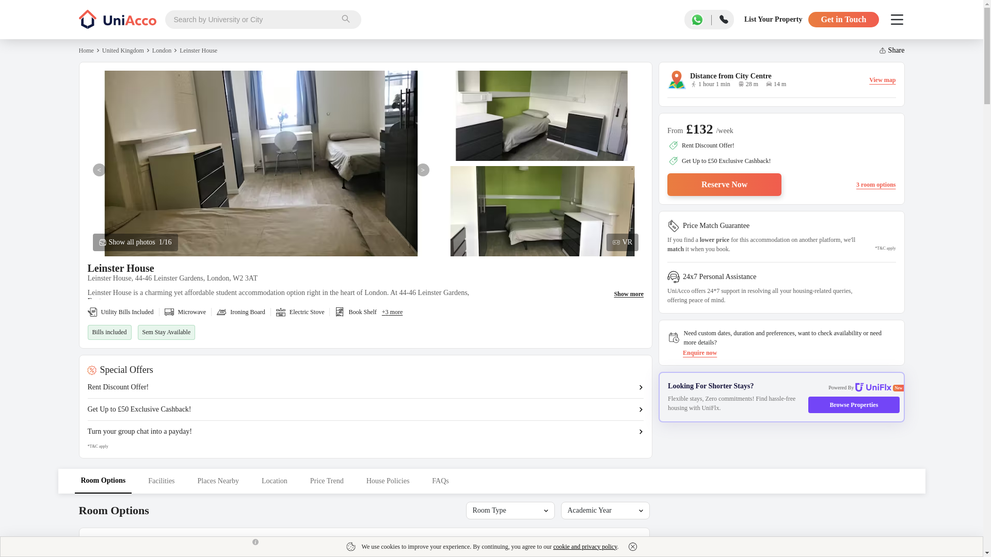Switch to Price Trend tab

pos(327,481)
